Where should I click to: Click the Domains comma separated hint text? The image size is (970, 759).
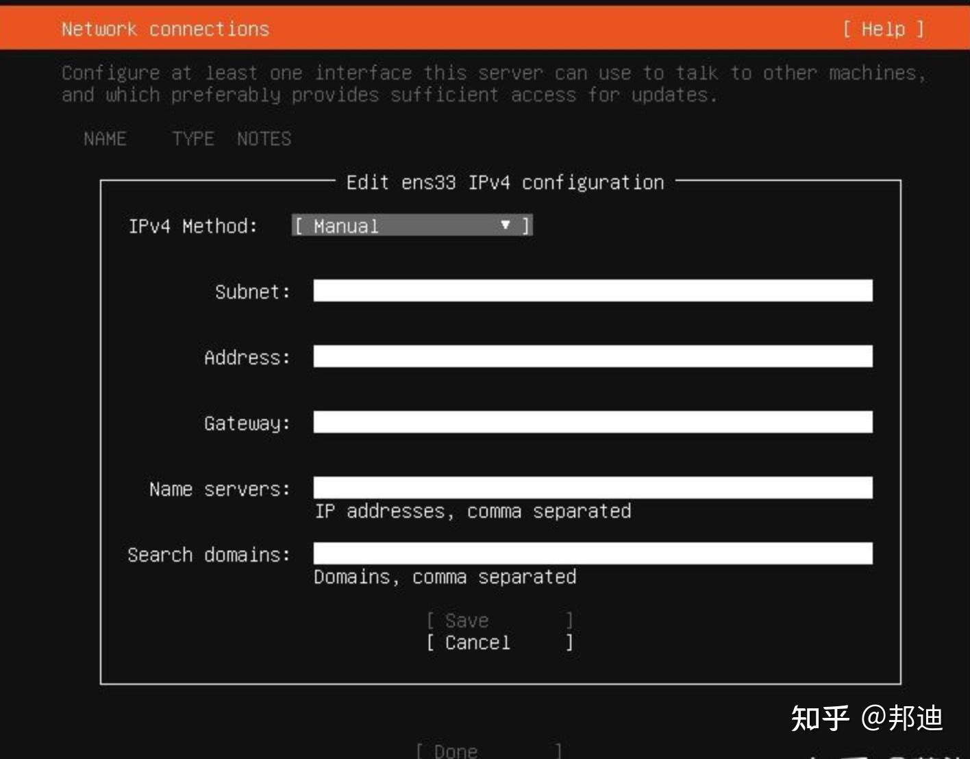444,577
